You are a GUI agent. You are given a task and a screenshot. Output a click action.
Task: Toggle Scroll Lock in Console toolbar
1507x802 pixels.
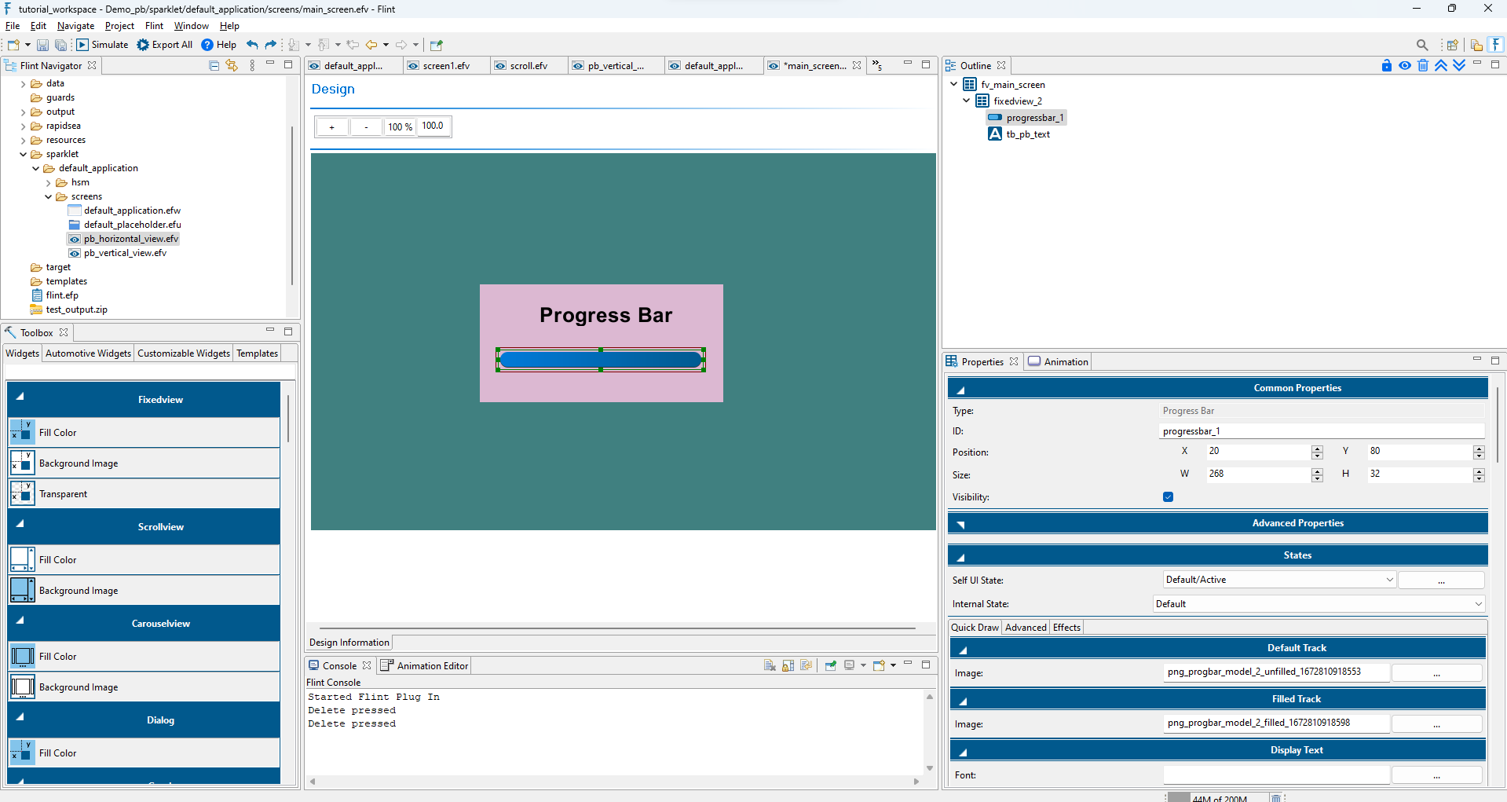coord(788,665)
